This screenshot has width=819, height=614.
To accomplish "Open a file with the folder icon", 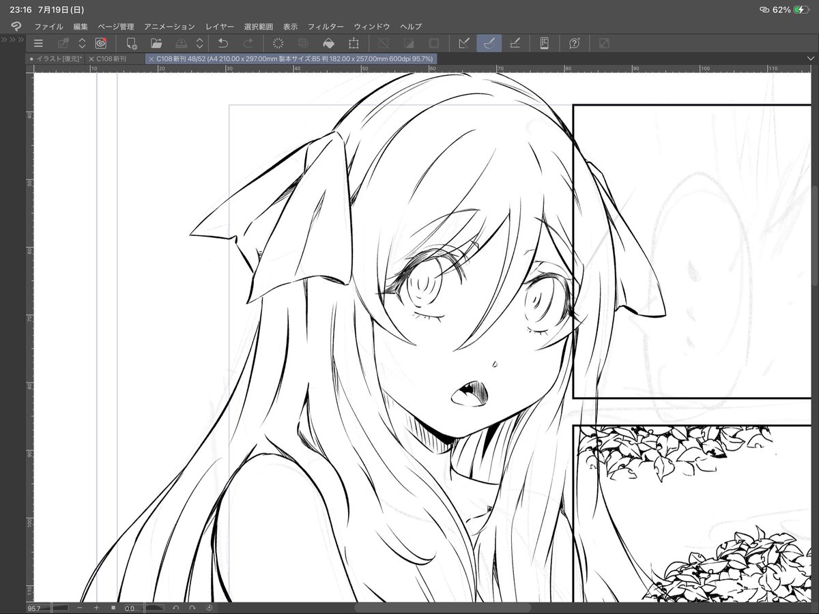I will click(156, 43).
